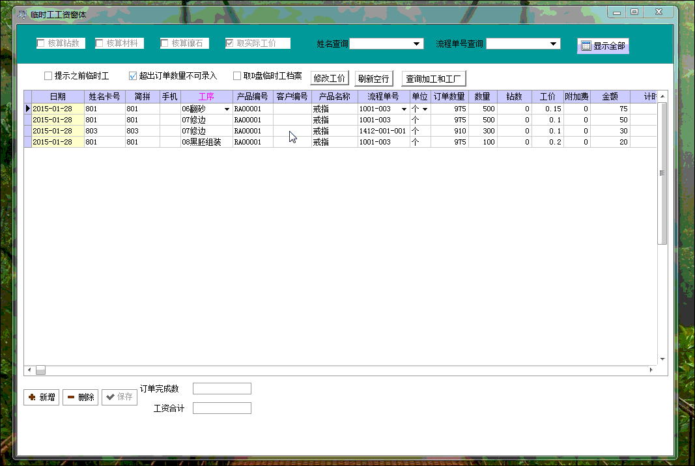
Task: Click the horizontal scrollbar thumb
Action: tap(41, 370)
